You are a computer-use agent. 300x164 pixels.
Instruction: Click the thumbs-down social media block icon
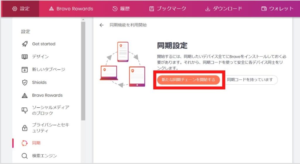coord(25,110)
